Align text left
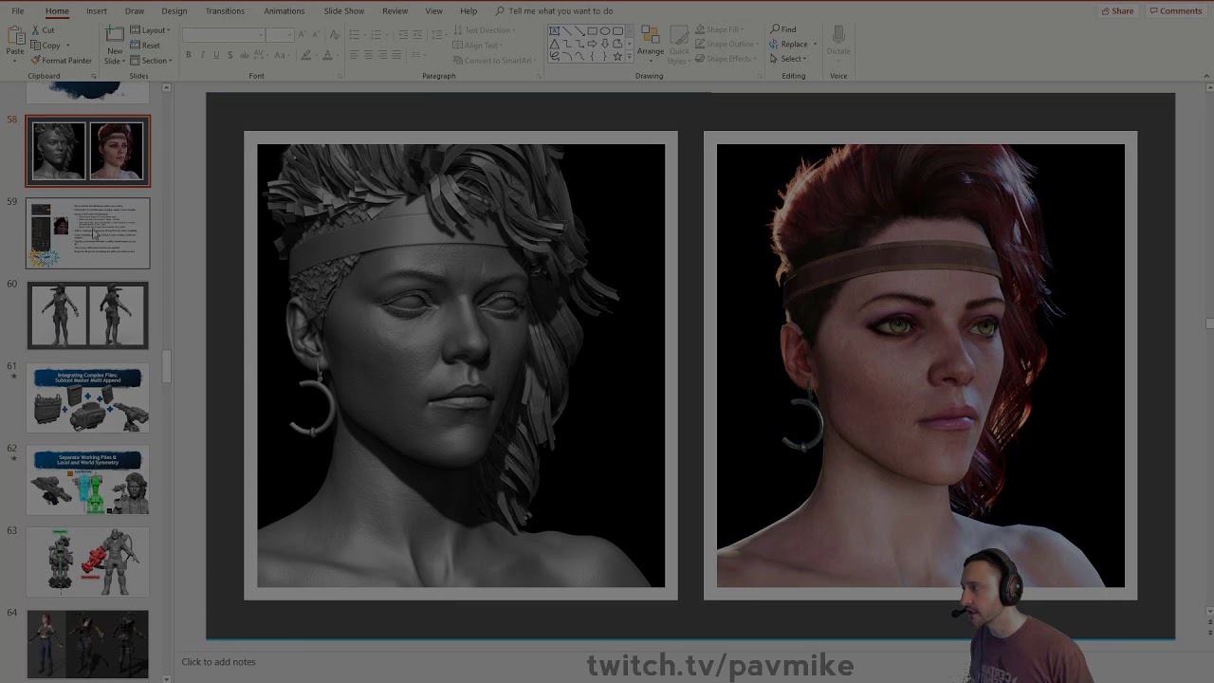The image size is (1214, 683). pos(354,55)
